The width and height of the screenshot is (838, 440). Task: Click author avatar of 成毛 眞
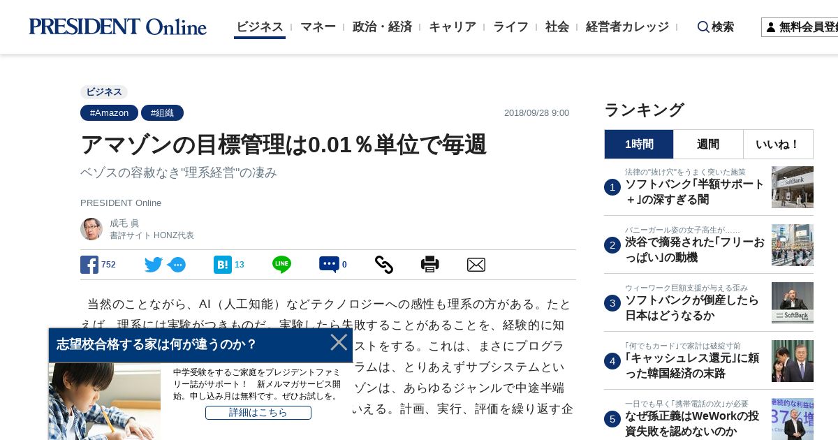(91, 229)
